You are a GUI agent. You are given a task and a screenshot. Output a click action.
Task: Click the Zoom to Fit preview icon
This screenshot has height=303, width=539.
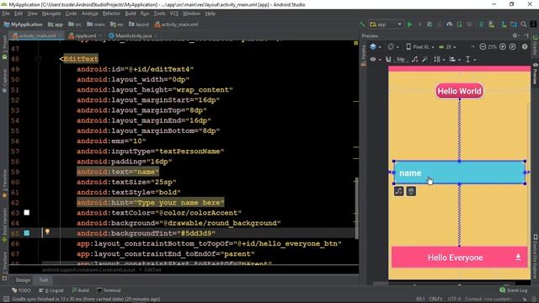513,47
